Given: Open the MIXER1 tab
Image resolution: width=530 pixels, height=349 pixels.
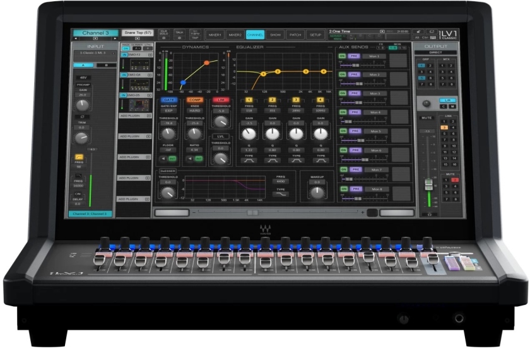Looking at the screenshot, I should click(x=215, y=35).
